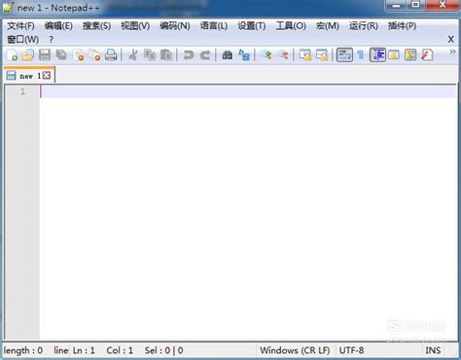Viewport: 461px width, 360px height.
Task: Click the Col : 1 status entry
Action: click(x=120, y=350)
